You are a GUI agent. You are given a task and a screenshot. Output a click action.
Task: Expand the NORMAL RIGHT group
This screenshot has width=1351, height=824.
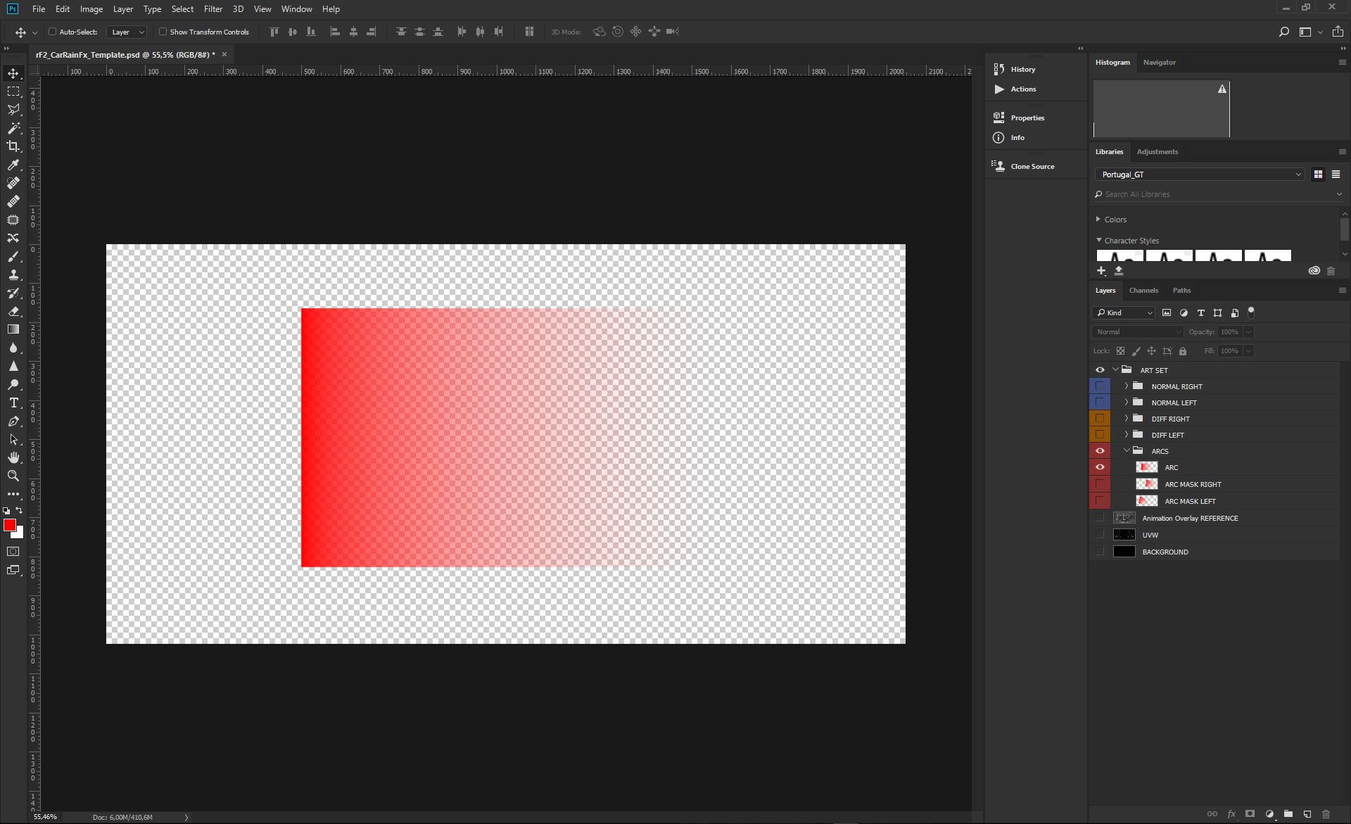click(x=1126, y=386)
